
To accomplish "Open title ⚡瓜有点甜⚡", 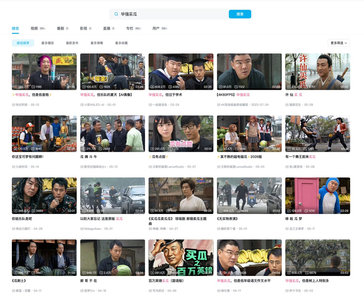I will [x=159, y=157].
